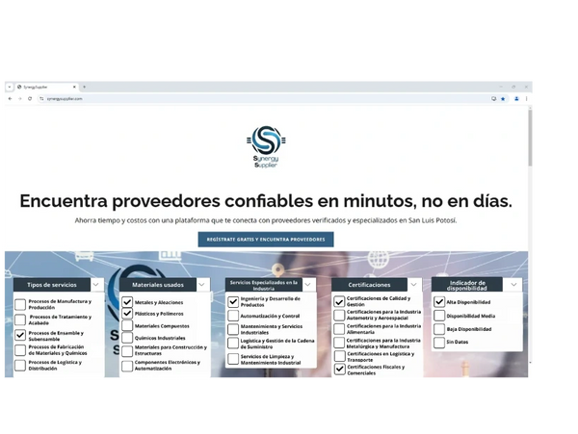Open a new tab with plus button
The width and height of the screenshot is (578, 434).
[x=85, y=87]
